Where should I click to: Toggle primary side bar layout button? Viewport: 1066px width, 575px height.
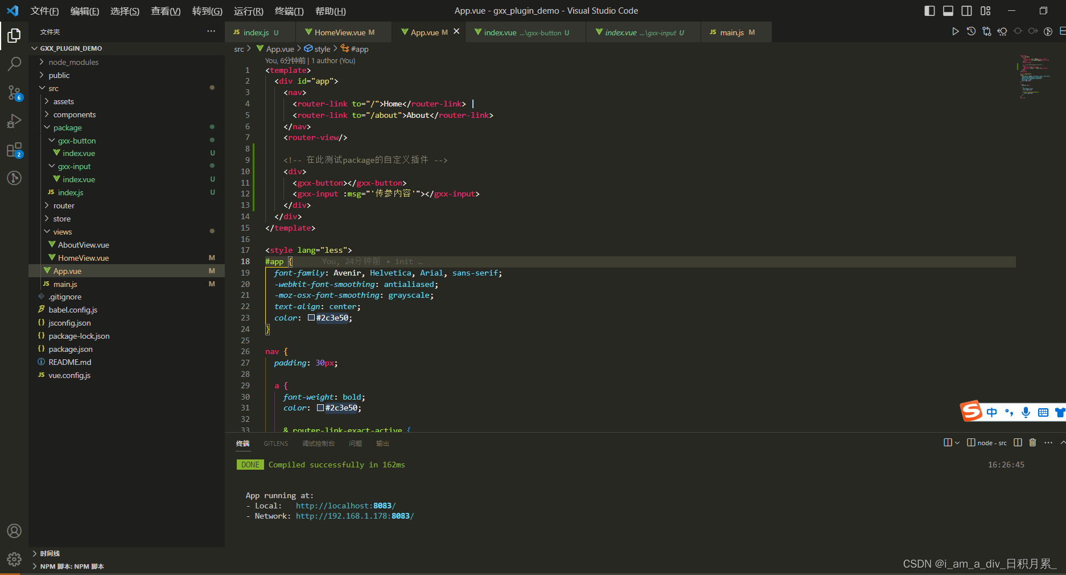(929, 11)
